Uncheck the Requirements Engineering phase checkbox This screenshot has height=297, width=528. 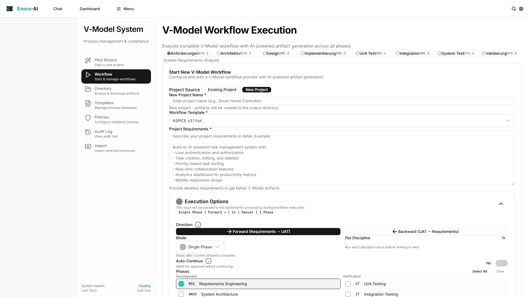click(182, 284)
